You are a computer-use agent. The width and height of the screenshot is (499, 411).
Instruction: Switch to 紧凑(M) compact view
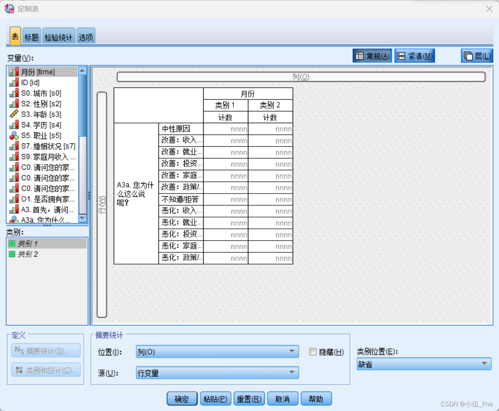(415, 56)
